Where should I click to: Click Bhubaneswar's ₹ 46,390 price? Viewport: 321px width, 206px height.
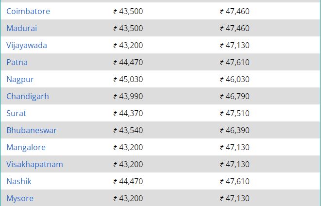point(235,130)
